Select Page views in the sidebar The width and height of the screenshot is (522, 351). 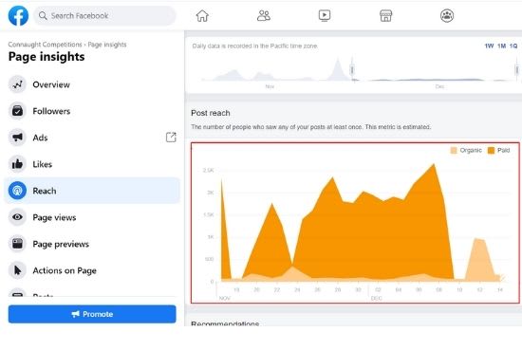92,217
